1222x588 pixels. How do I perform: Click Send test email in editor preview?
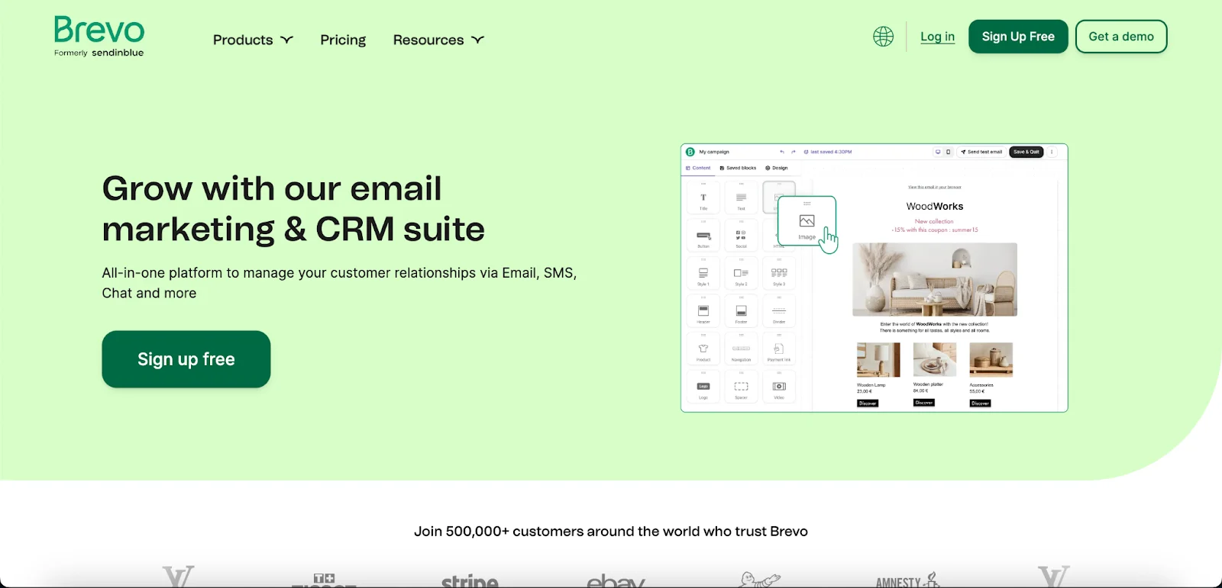(x=981, y=152)
